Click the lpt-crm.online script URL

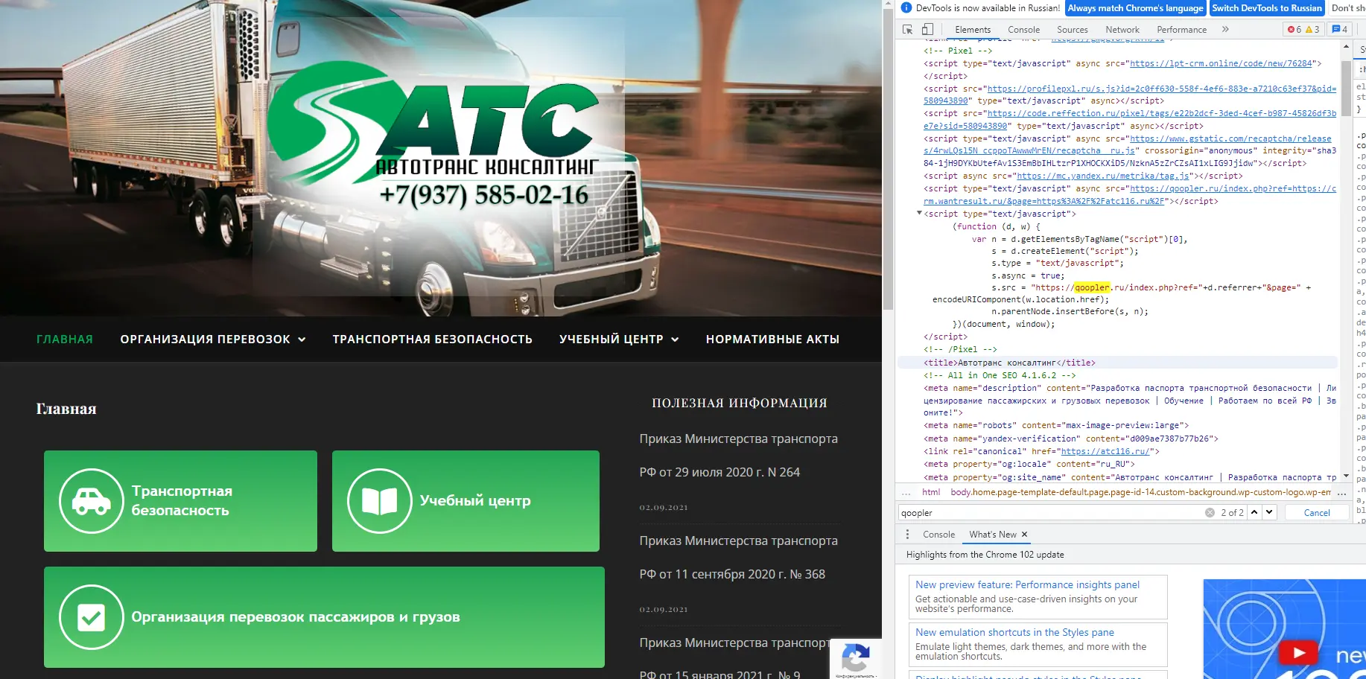point(1221,64)
